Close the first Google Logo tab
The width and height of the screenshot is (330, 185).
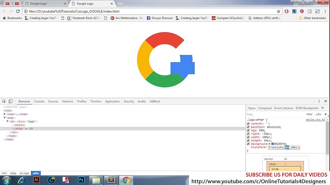65,4
